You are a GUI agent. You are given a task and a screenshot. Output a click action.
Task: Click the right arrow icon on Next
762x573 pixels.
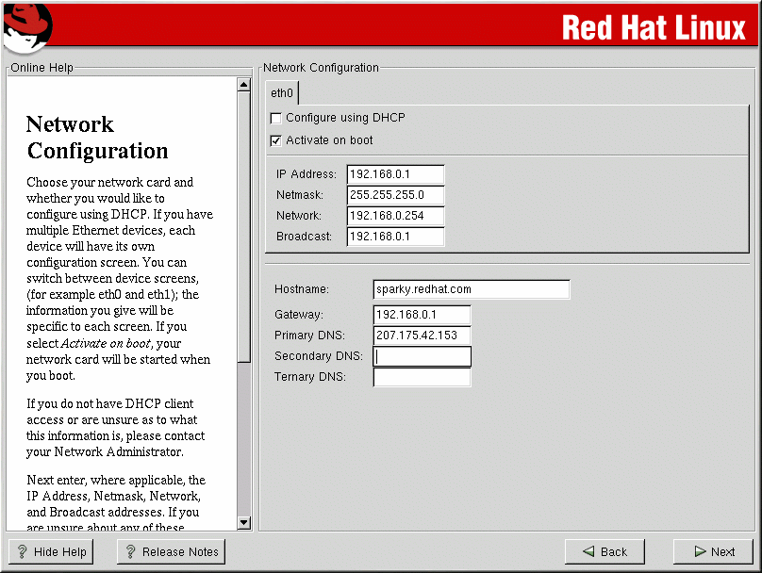(x=700, y=552)
